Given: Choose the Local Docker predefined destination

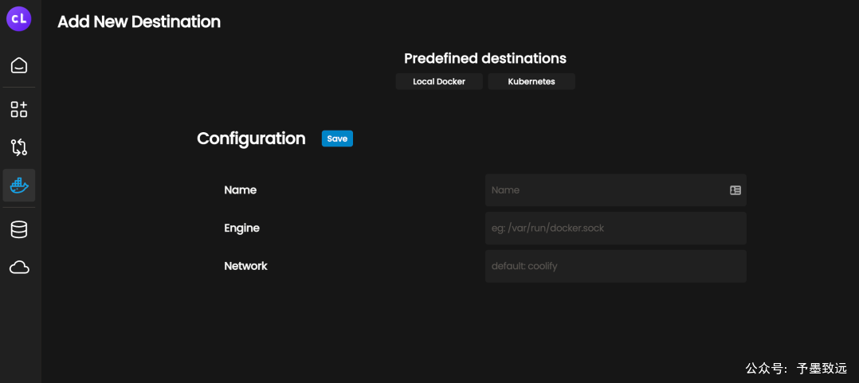Looking at the screenshot, I should tap(439, 81).
